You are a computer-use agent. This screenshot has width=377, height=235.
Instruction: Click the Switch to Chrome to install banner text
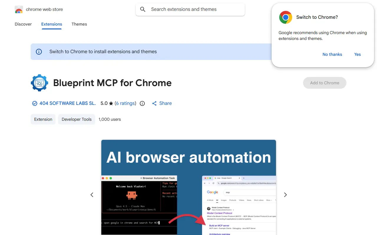[103, 52]
